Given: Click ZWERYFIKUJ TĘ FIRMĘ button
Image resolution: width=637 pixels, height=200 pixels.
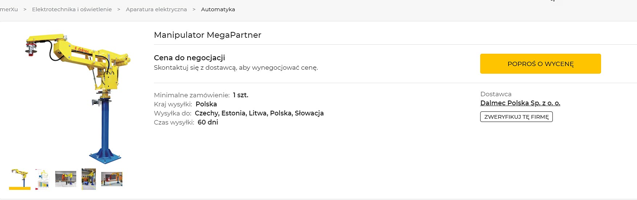Looking at the screenshot, I should 516,117.
